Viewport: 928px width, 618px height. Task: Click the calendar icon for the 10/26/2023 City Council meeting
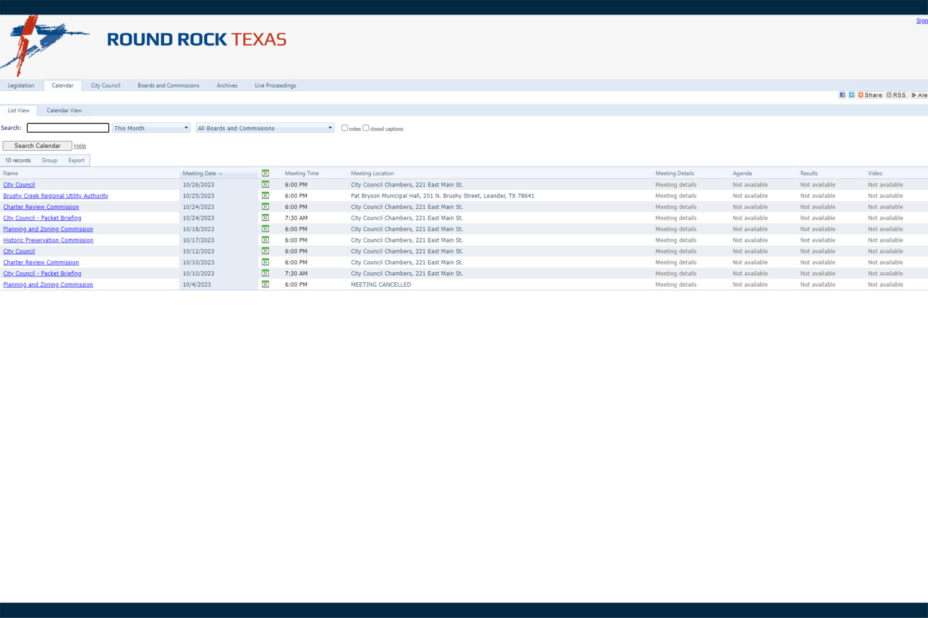265,185
